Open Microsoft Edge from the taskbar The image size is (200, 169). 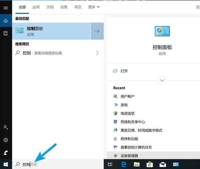point(124,164)
